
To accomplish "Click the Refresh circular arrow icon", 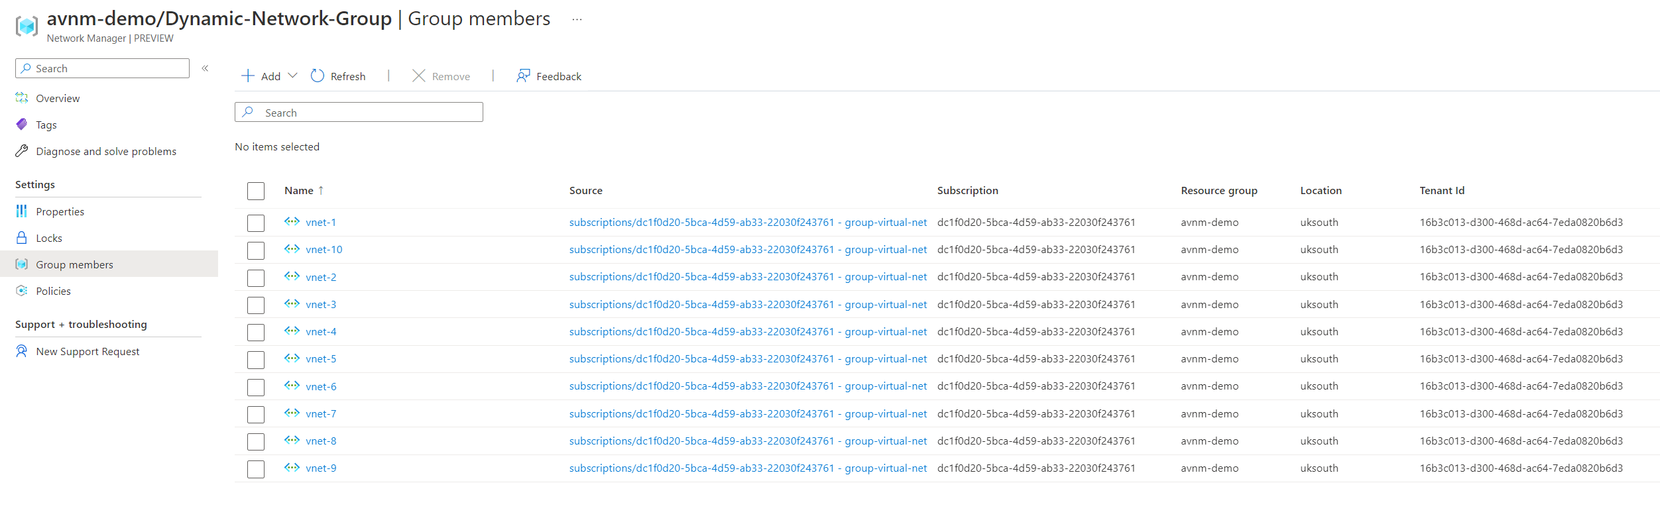I will (318, 76).
